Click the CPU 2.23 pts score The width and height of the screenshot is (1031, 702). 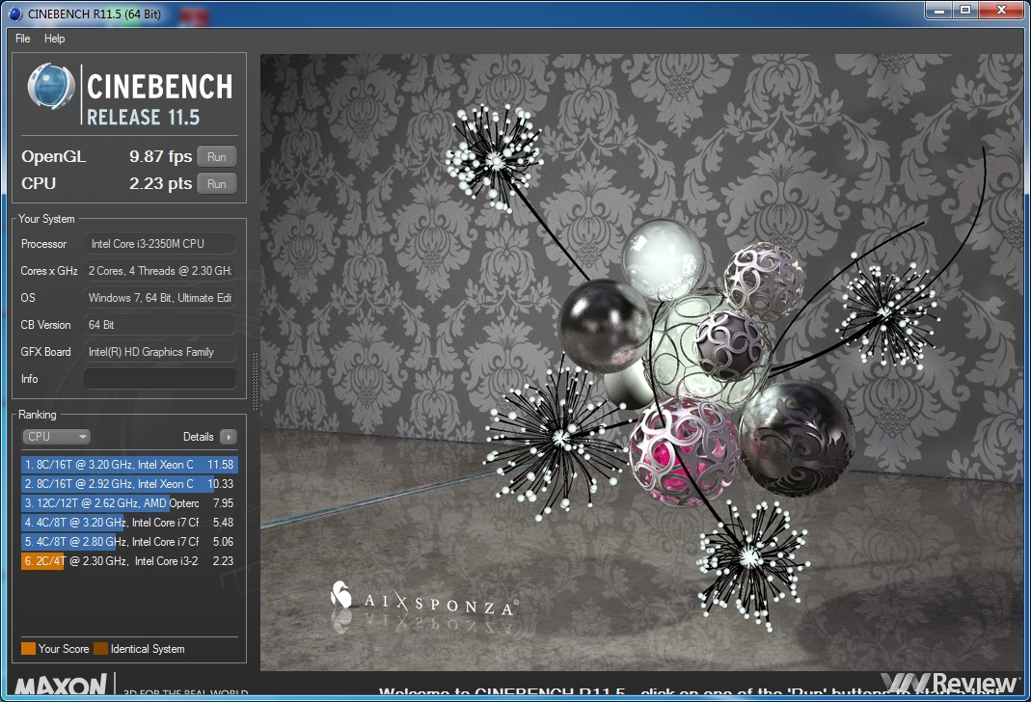click(x=160, y=183)
